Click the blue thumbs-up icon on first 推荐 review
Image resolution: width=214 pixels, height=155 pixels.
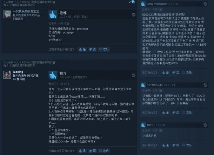[x=53, y=15]
